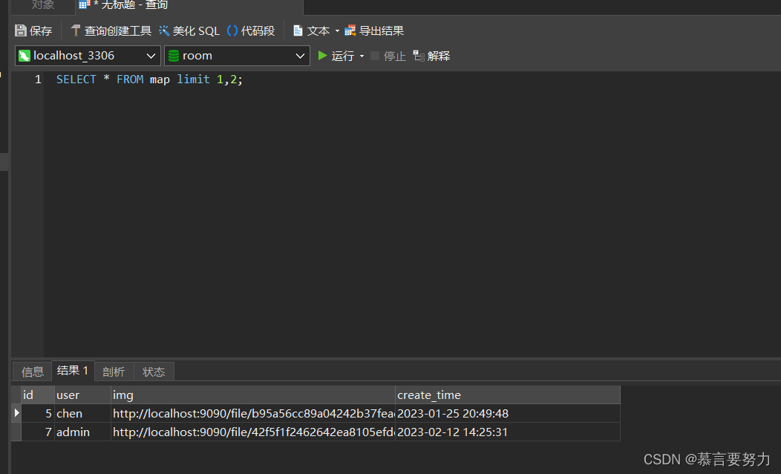Click the create_time column header

click(508, 395)
